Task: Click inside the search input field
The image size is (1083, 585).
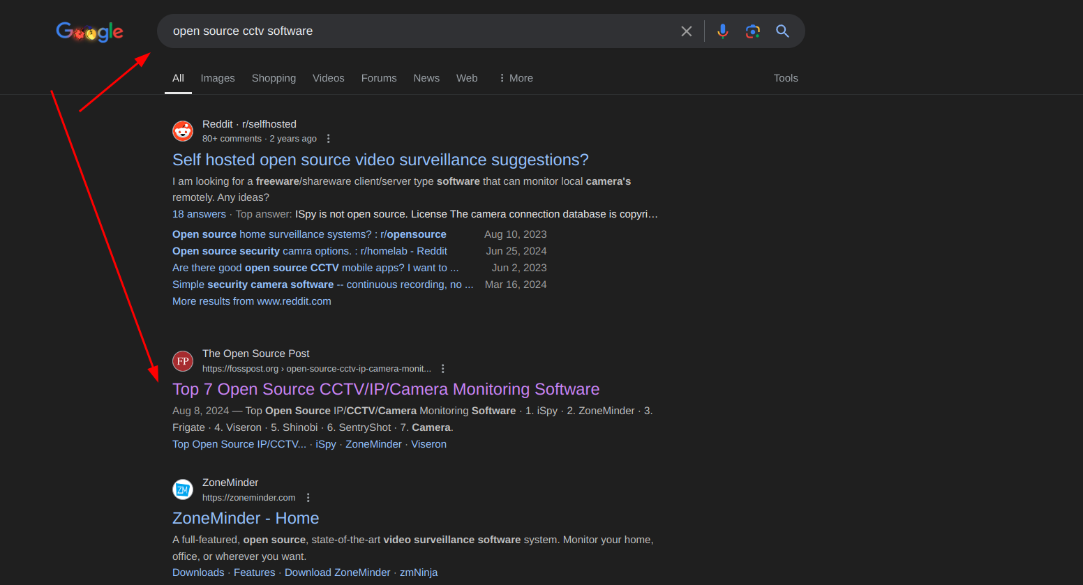Action: (x=419, y=31)
